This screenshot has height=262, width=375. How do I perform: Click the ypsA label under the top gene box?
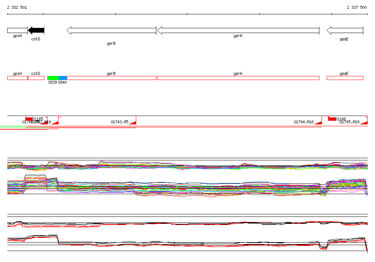click(x=17, y=36)
